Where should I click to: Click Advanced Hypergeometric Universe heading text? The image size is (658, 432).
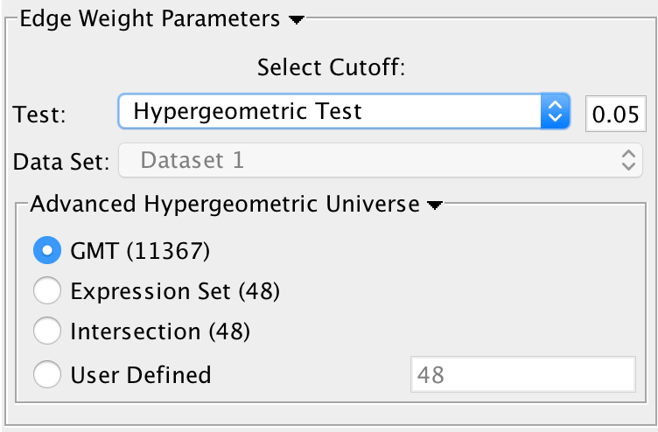(x=225, y=205)
